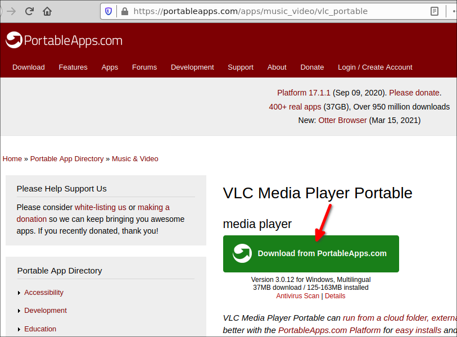Image resolution: width=457 pixels, height=337 pixels.
Task: Open the Otter Browser link
Action: (x=342, y=120)
